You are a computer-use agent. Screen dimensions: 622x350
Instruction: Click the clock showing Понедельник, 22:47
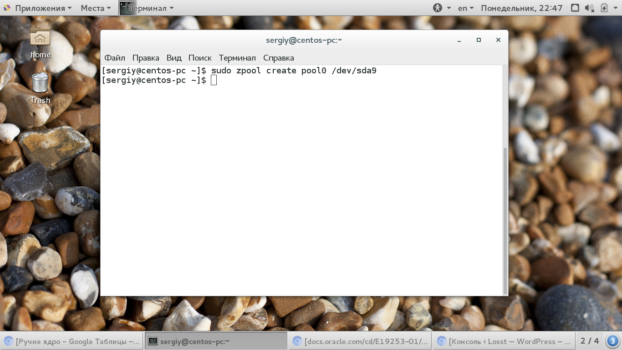(x=522, y=8)
